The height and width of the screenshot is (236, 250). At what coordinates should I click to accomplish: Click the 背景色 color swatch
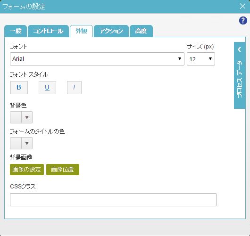coord(16,117)
